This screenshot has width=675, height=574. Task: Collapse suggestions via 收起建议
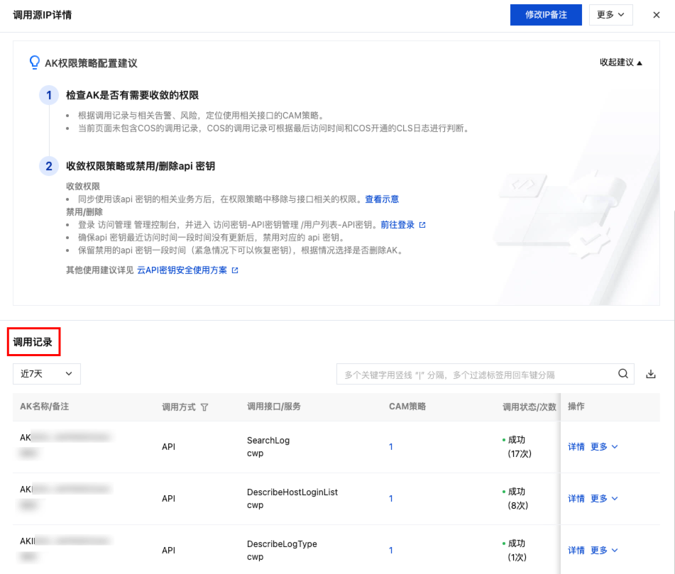(621, 63)
